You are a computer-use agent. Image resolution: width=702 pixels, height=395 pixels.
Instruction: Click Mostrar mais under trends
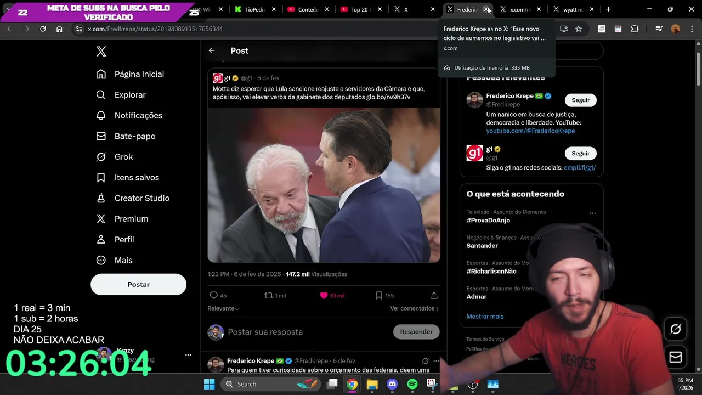[x=485, y=317]
